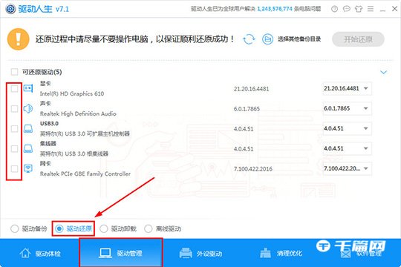Click the 显卡 category label

click(x=45, y=83)
